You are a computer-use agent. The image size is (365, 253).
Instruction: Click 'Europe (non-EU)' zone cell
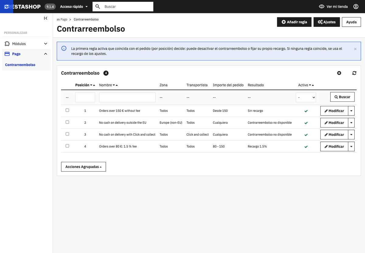click(x=171, y=123)
